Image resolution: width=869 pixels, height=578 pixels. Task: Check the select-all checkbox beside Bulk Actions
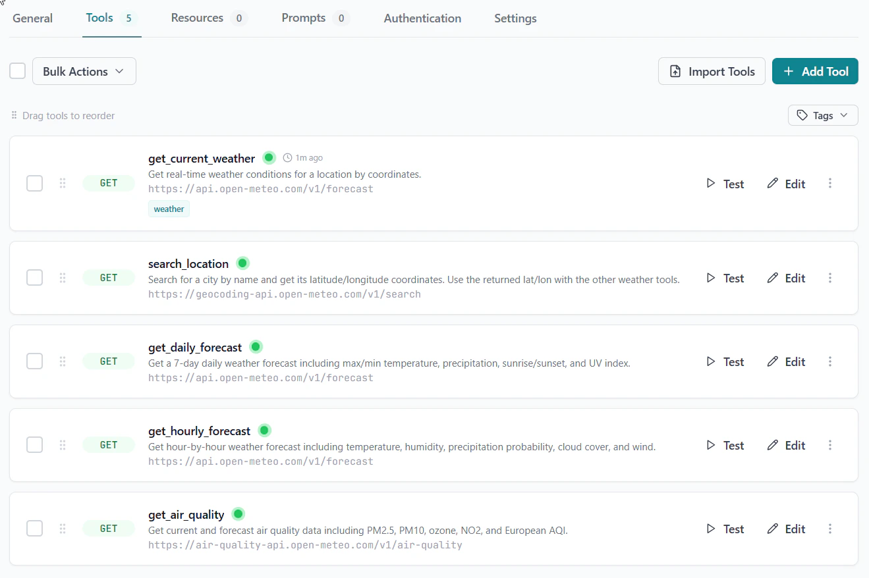click(x=18, y=71)
